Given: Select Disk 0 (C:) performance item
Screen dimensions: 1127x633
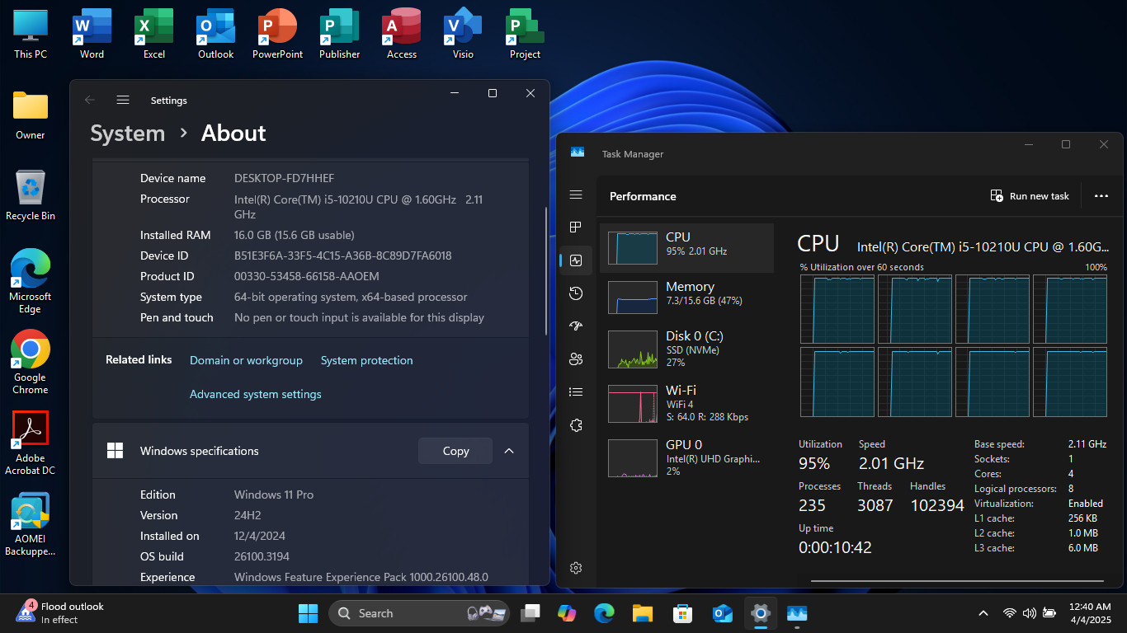Looking at the screenshot, I should point(686,349).
